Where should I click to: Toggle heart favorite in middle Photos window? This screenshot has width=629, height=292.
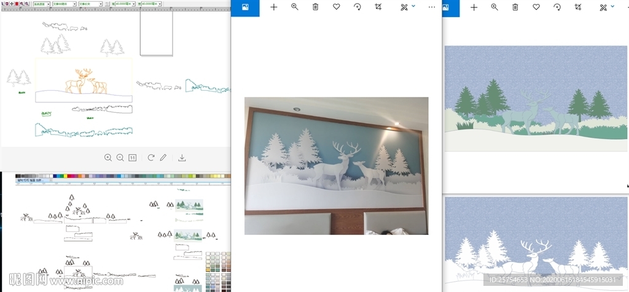[x=336, y=7]
